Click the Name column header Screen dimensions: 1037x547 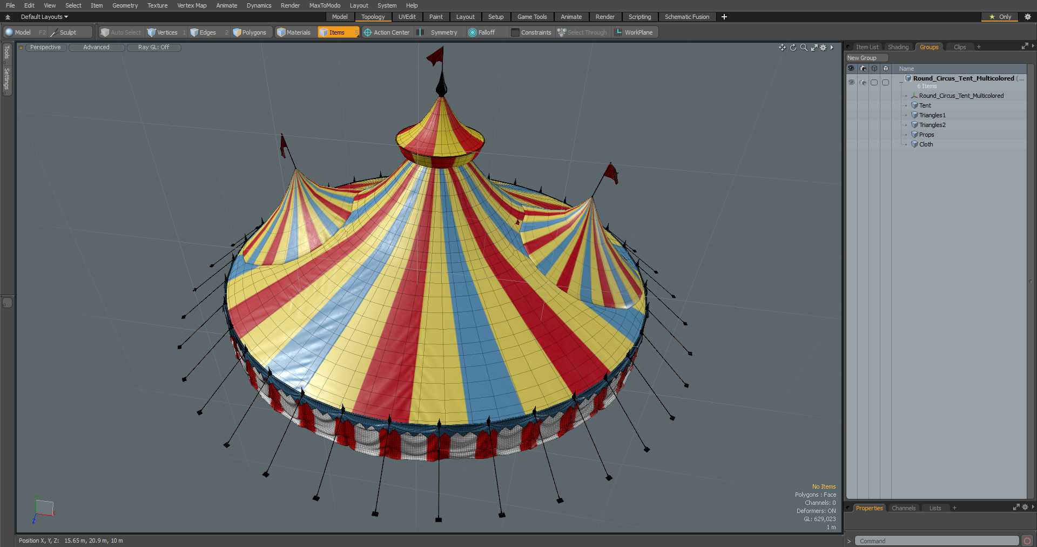pos(906,69)
